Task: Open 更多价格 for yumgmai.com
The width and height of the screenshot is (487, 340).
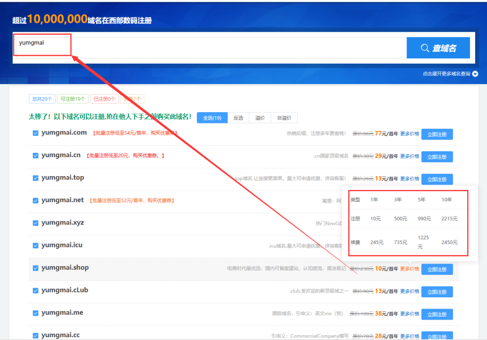Action: coord(409,134)
